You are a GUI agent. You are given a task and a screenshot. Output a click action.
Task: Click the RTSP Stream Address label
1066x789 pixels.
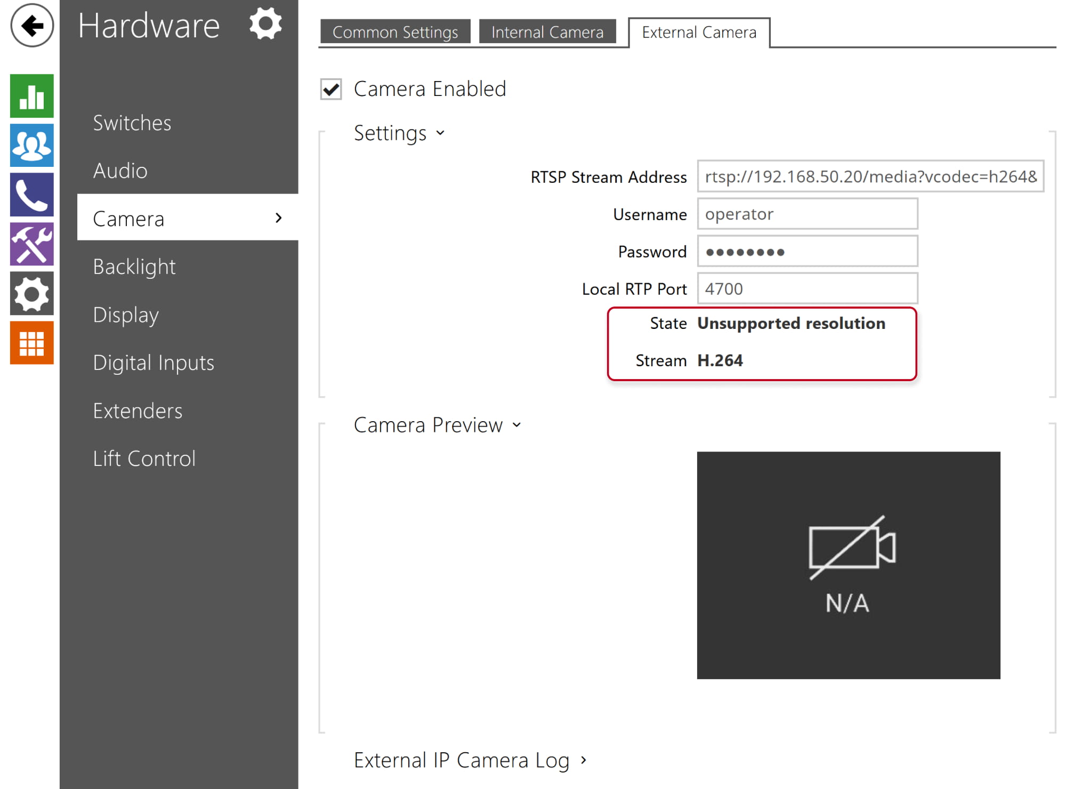tap(608, 177)
